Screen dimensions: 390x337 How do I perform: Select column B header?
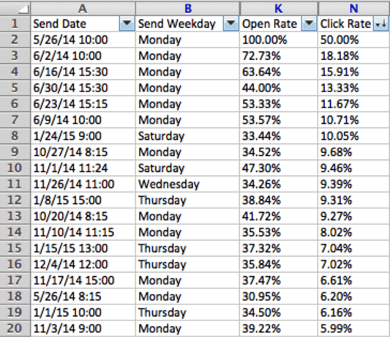click(187, 8)
